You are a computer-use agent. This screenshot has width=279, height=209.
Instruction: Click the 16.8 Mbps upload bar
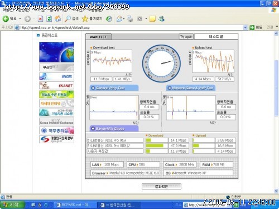click(204, 145)
